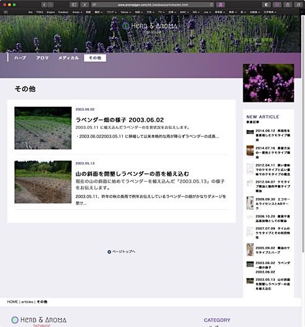The height and width of the screenshot is (327, 305).
Task: Click the 2003.06.02 date above the first article
Action: coord(85,109)
